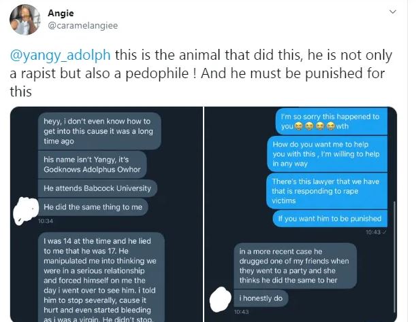Click the scribbled-out avatar in right chat
The image size is (416, 322).
[x=217, y=297]
